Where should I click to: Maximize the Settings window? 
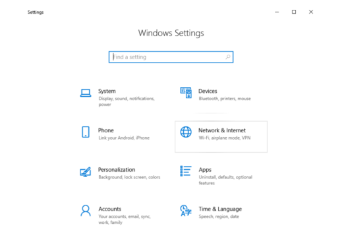(x=294, y=12)
